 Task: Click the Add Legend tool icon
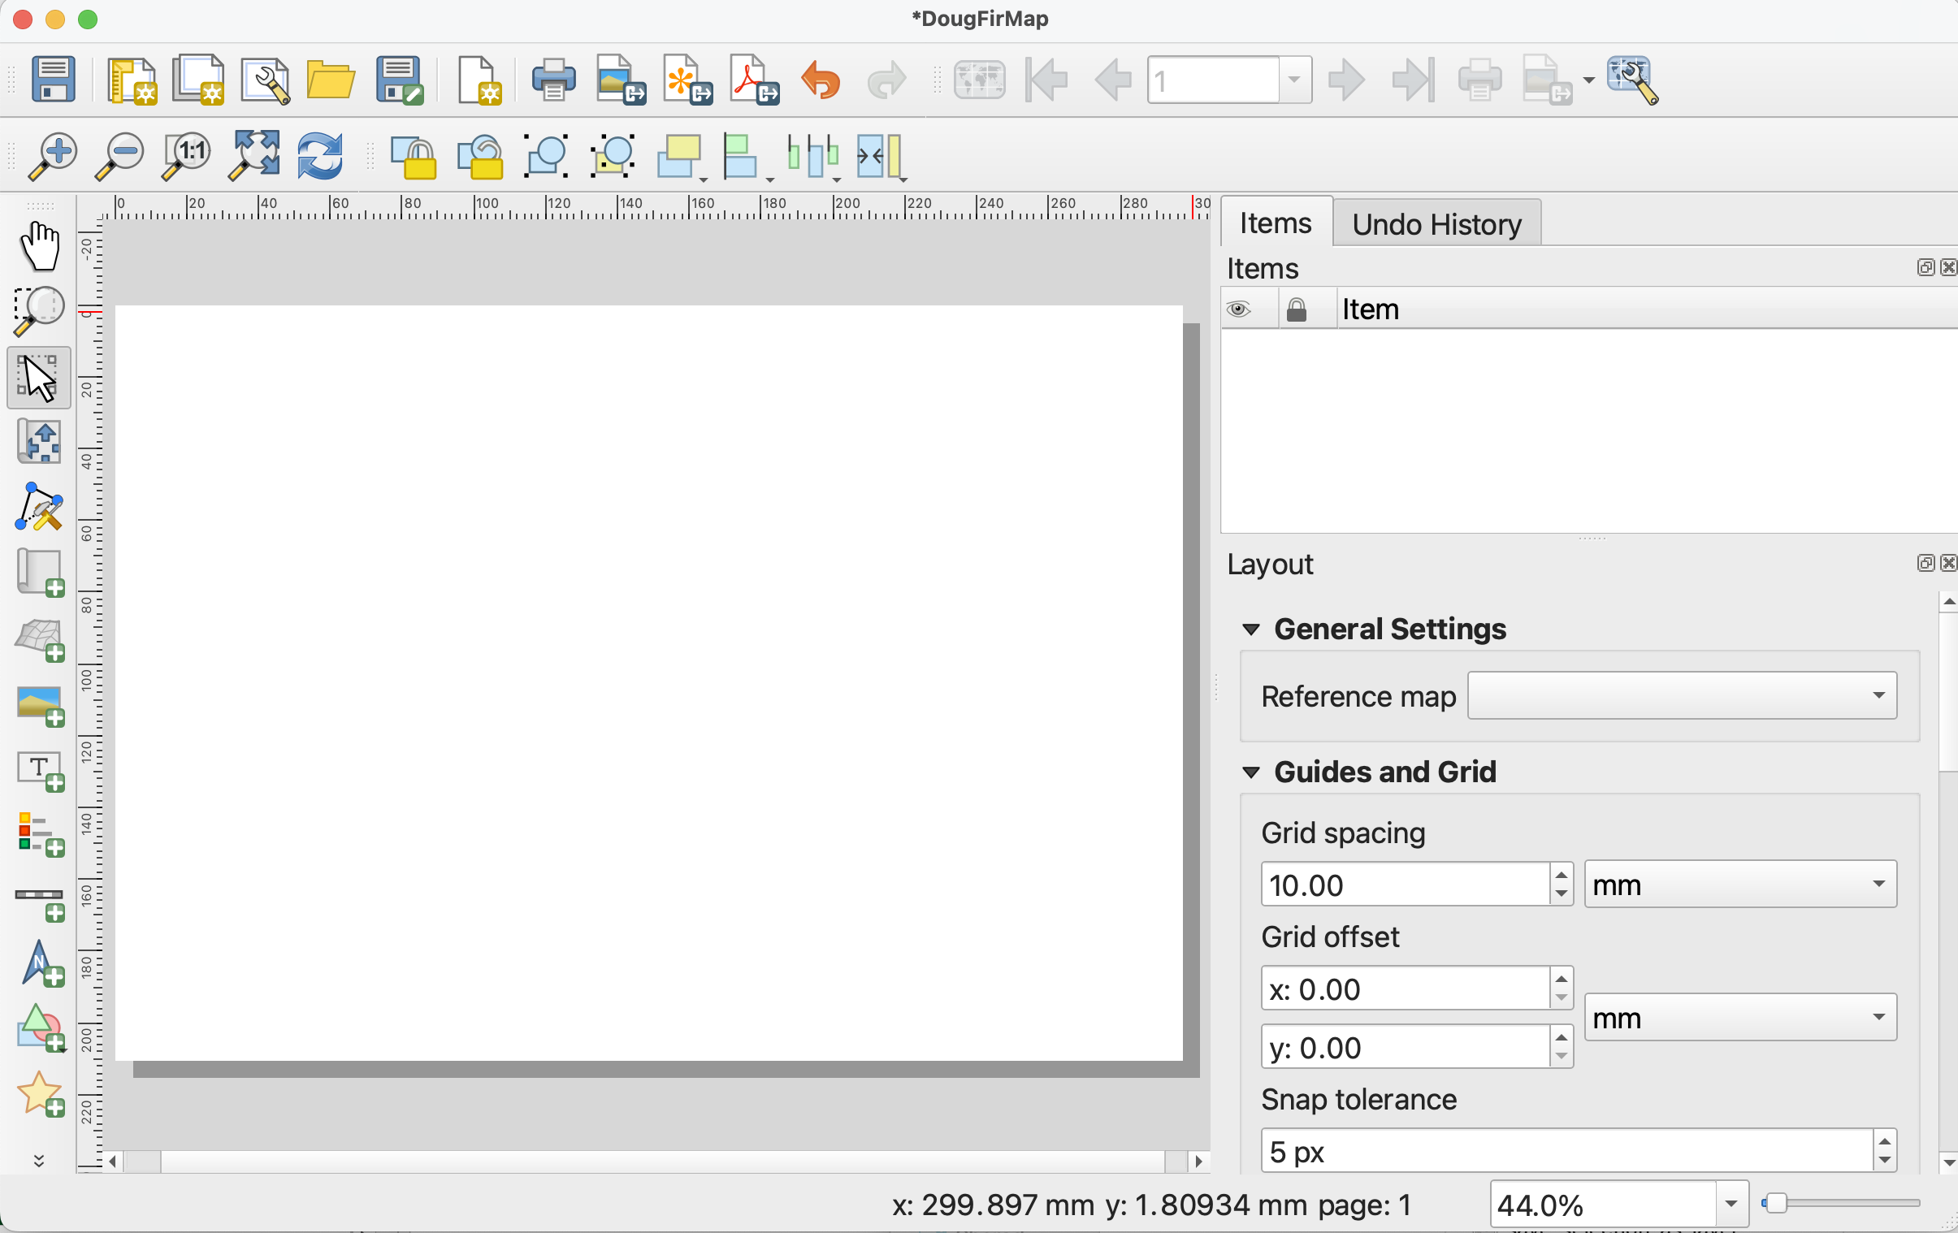(x=39, y=836)
